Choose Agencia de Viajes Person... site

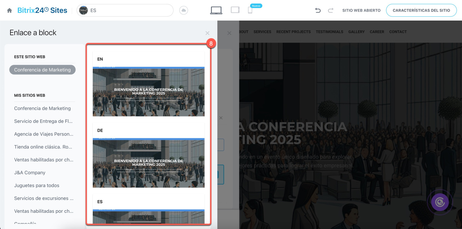(44, 134)
